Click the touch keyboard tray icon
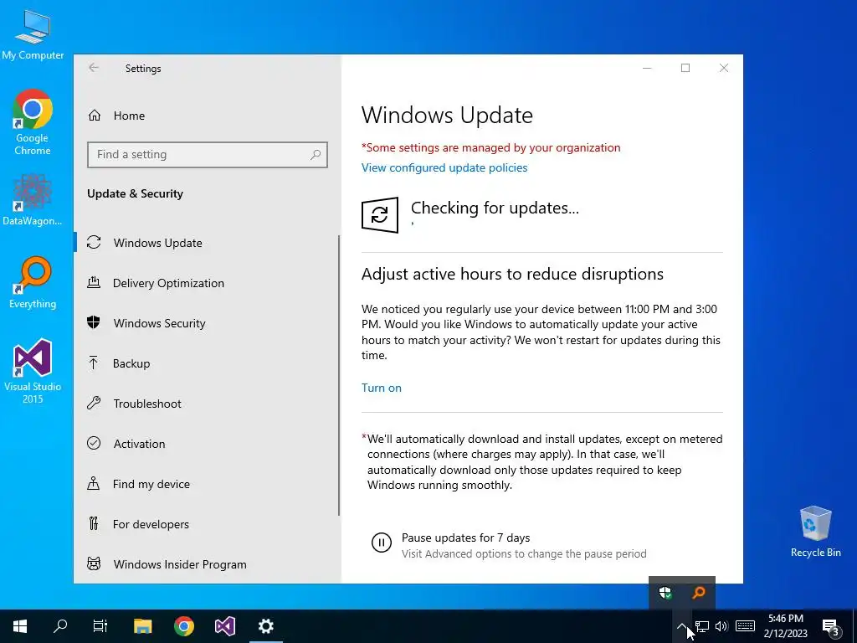 (745, 626)
